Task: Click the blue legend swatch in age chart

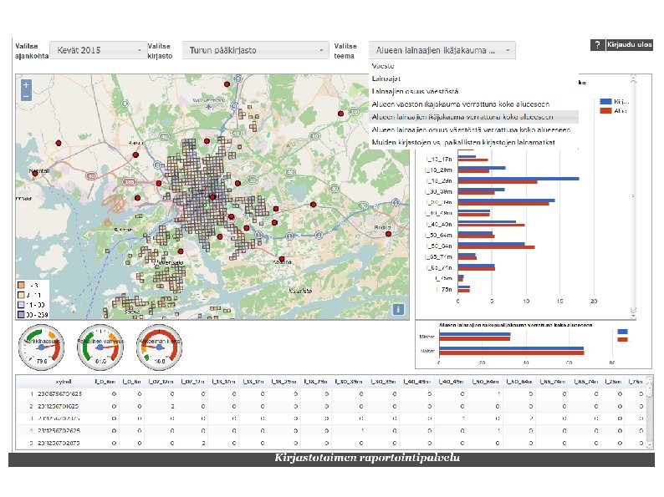Action: pos(605,102)
